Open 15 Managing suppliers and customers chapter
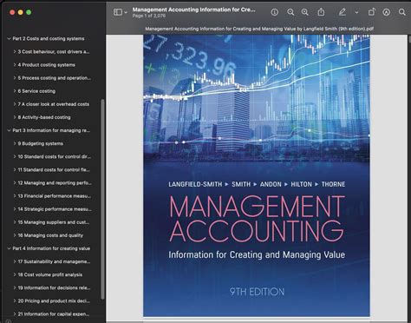 54,222
